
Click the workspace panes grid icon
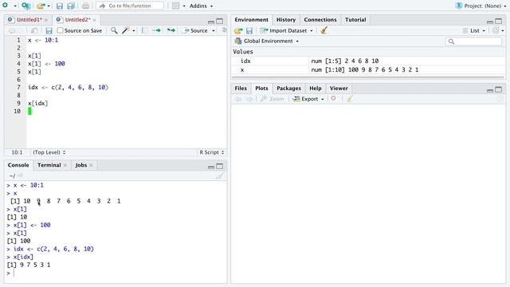pos(175,6)
